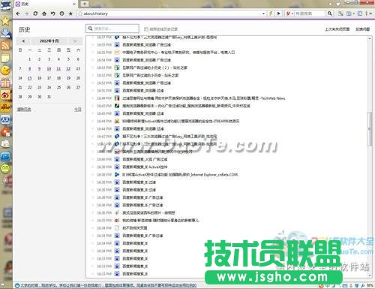Click the black star Favorites toolbar icon
375x289 pixels.
pos(70,14)
